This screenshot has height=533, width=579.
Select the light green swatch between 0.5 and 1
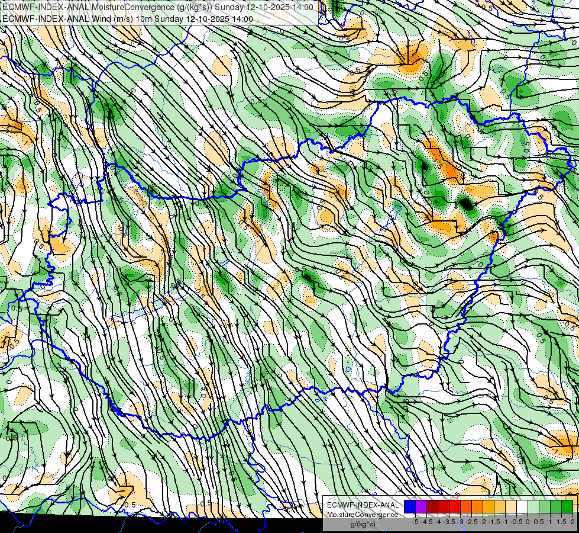point(545,506)
